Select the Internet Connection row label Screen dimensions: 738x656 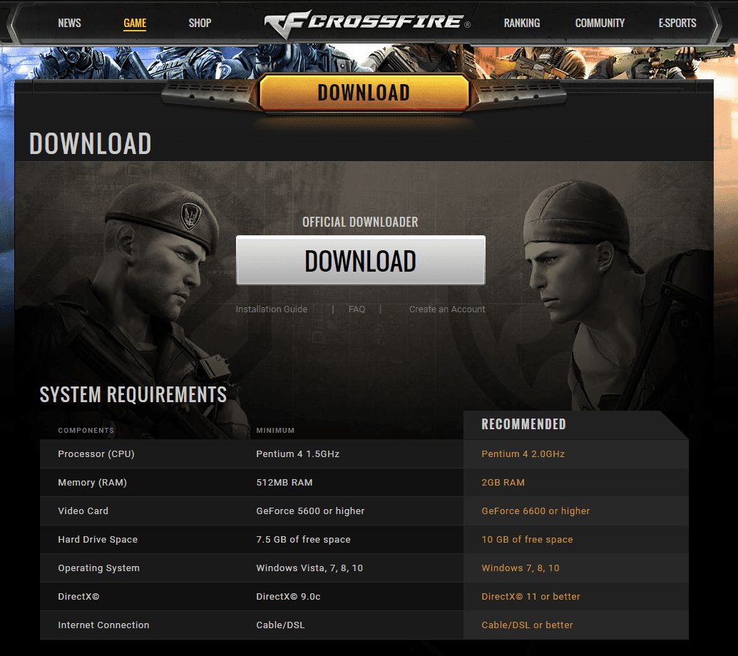[103, 625]
